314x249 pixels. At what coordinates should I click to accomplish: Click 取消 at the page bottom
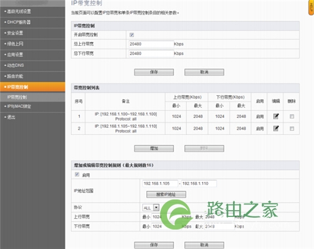click(204, 245)
